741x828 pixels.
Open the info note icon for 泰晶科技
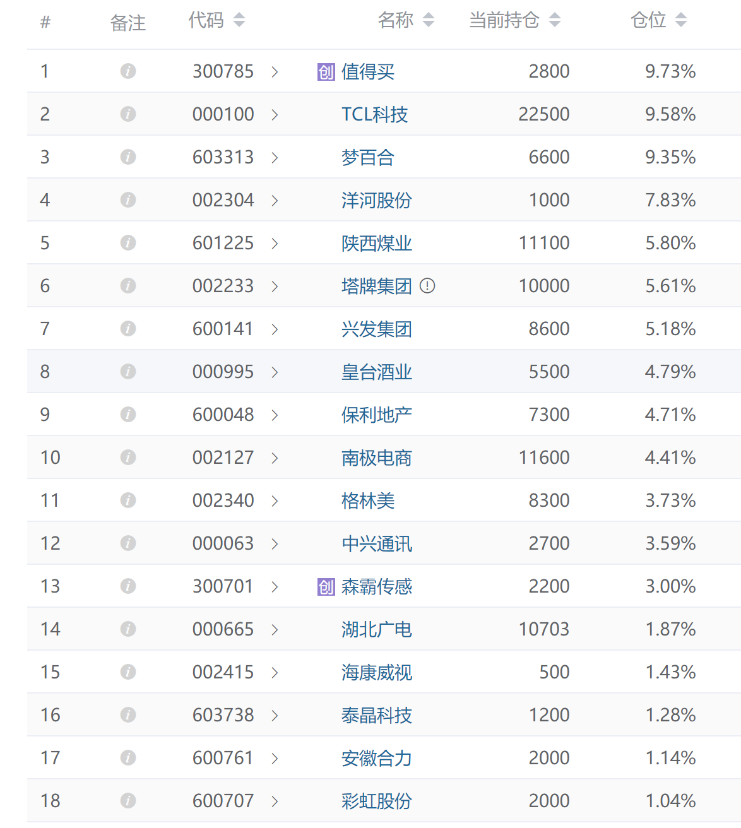point(128,714)
